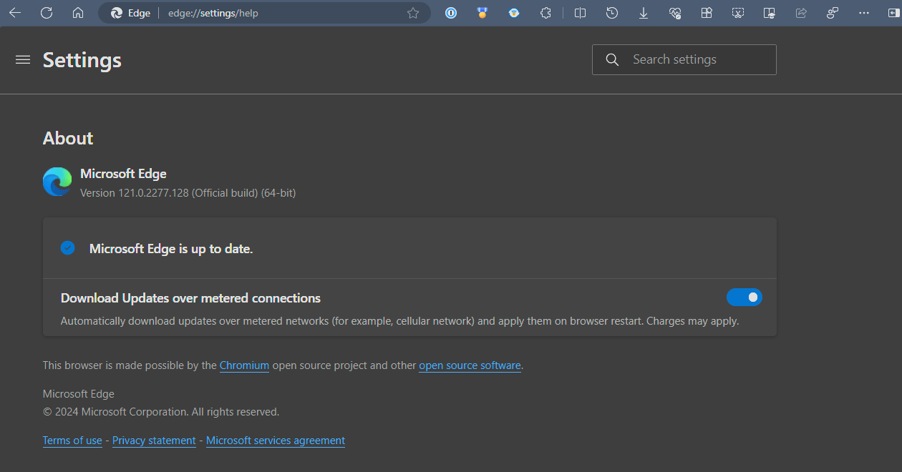Image resolution: width=902 pixels, height=472 pixels.
Task: Open the Settings hamburger menu
Action: [23, 60]
